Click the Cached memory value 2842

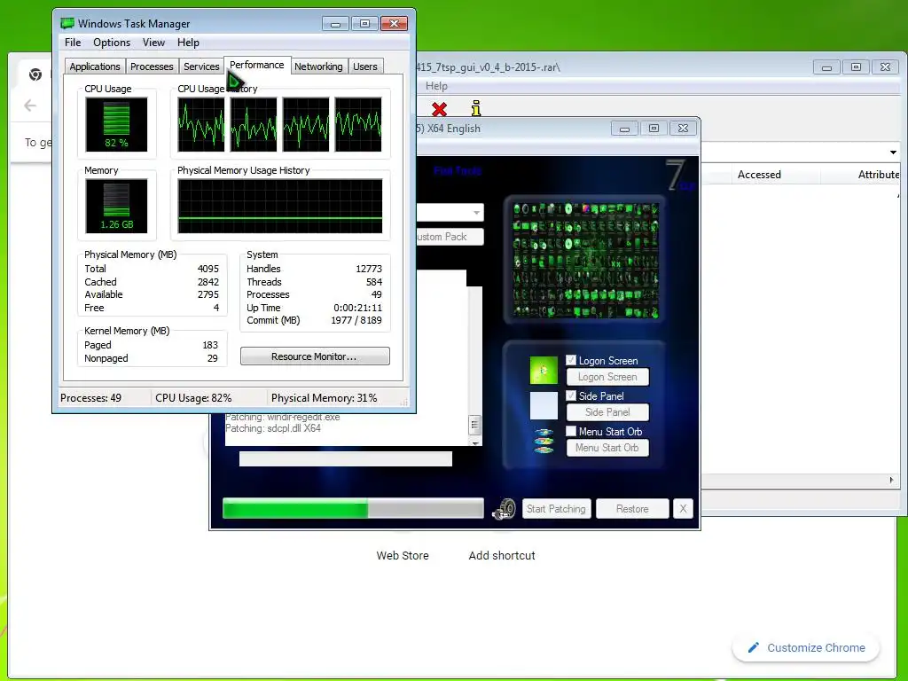(x=207, y=282)
